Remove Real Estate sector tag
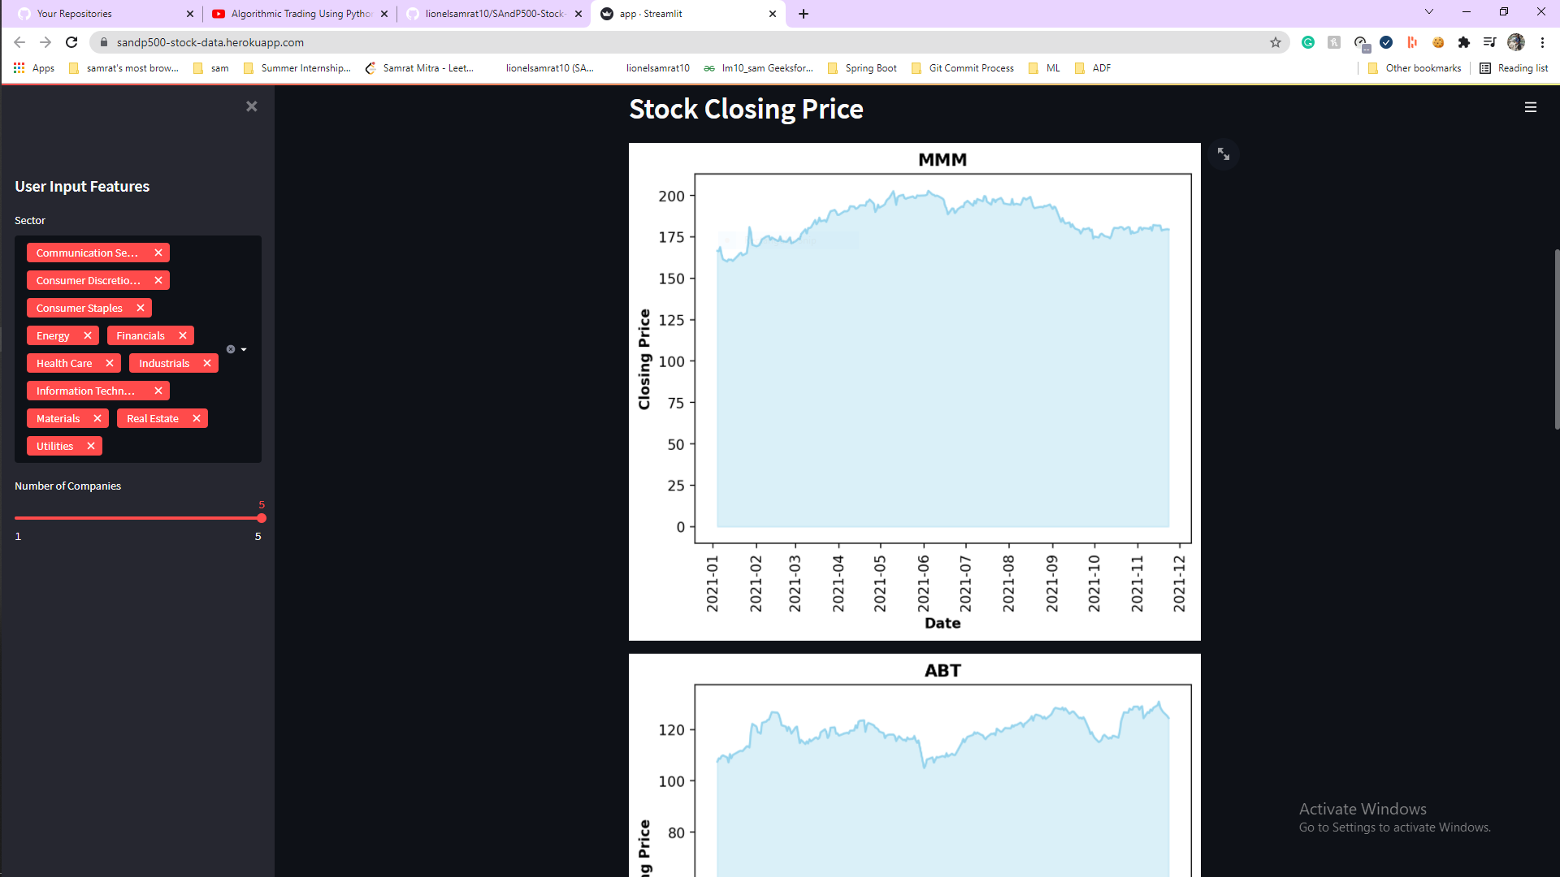Screen dimensions: 1560x877 pos(197,418)
